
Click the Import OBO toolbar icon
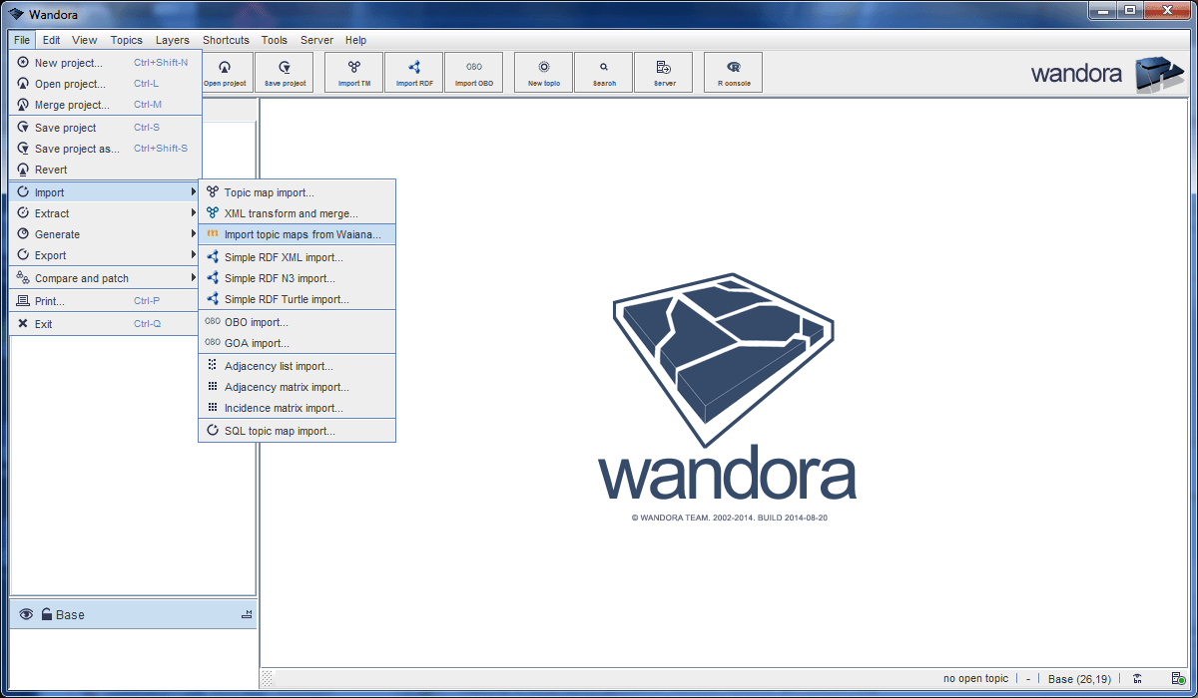pos(474,71)
